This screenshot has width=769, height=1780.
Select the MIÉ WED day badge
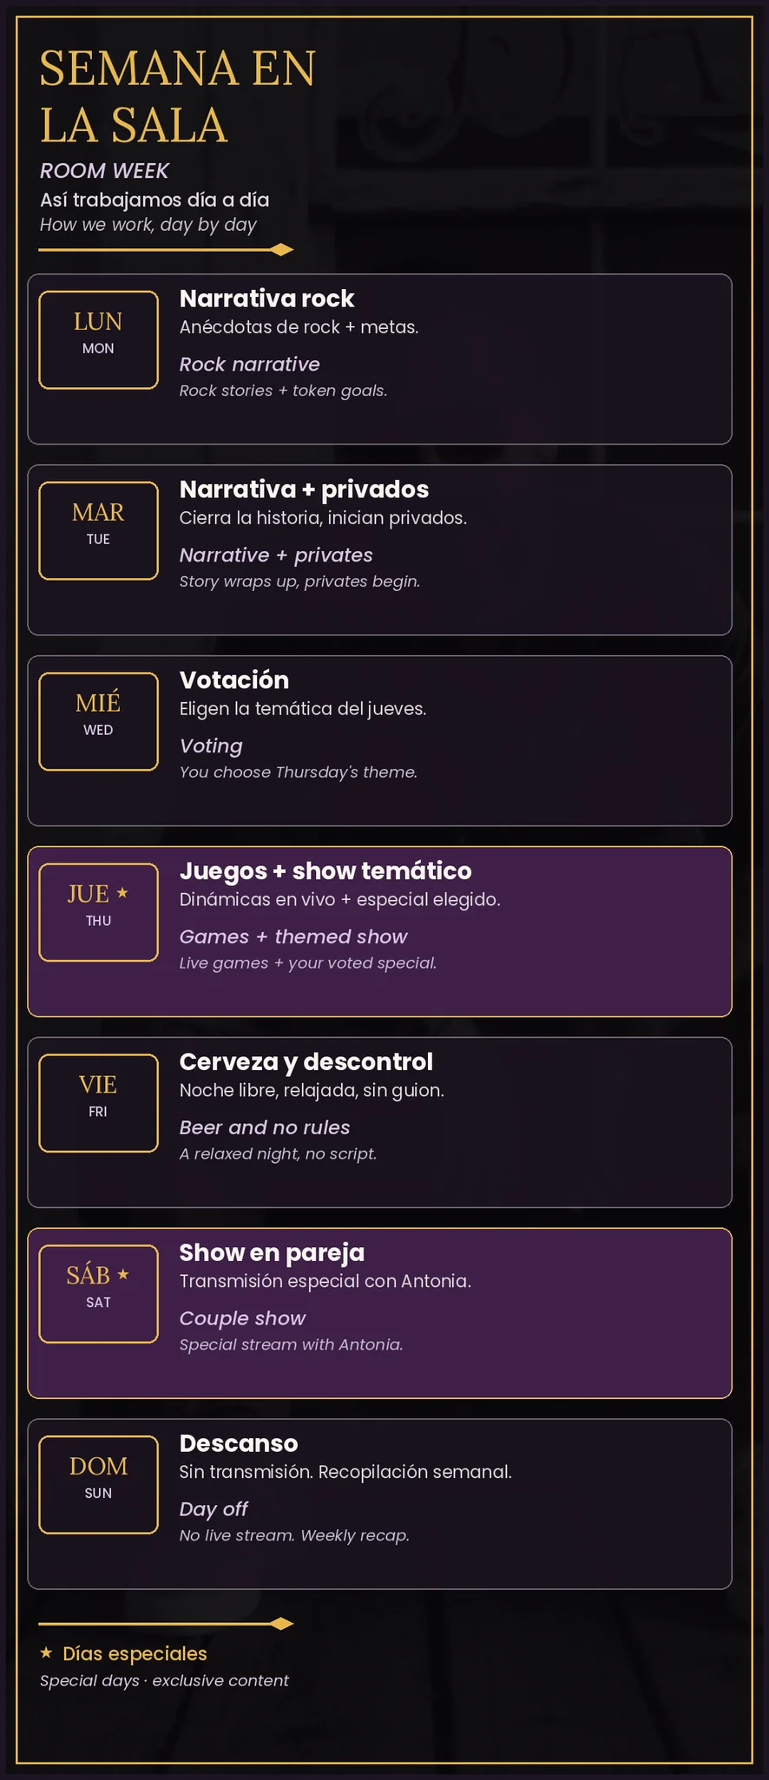pos(98,721)
